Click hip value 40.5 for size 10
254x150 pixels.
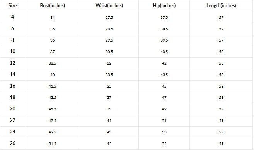[x=164, y=52]
